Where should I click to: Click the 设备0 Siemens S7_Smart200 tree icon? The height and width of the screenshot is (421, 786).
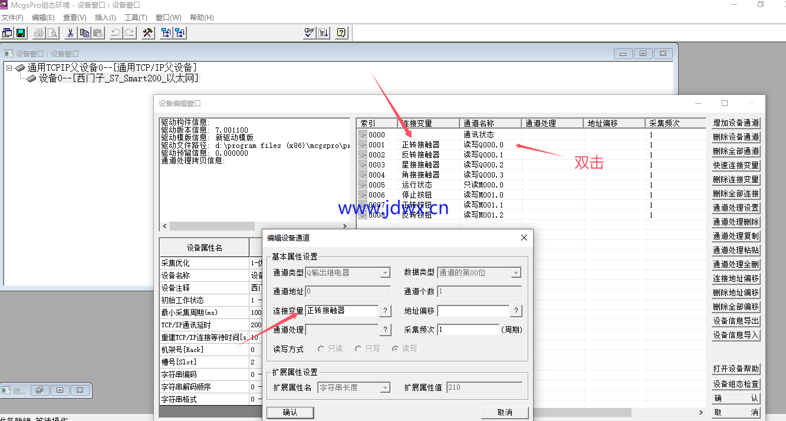(x=31, y=78)
